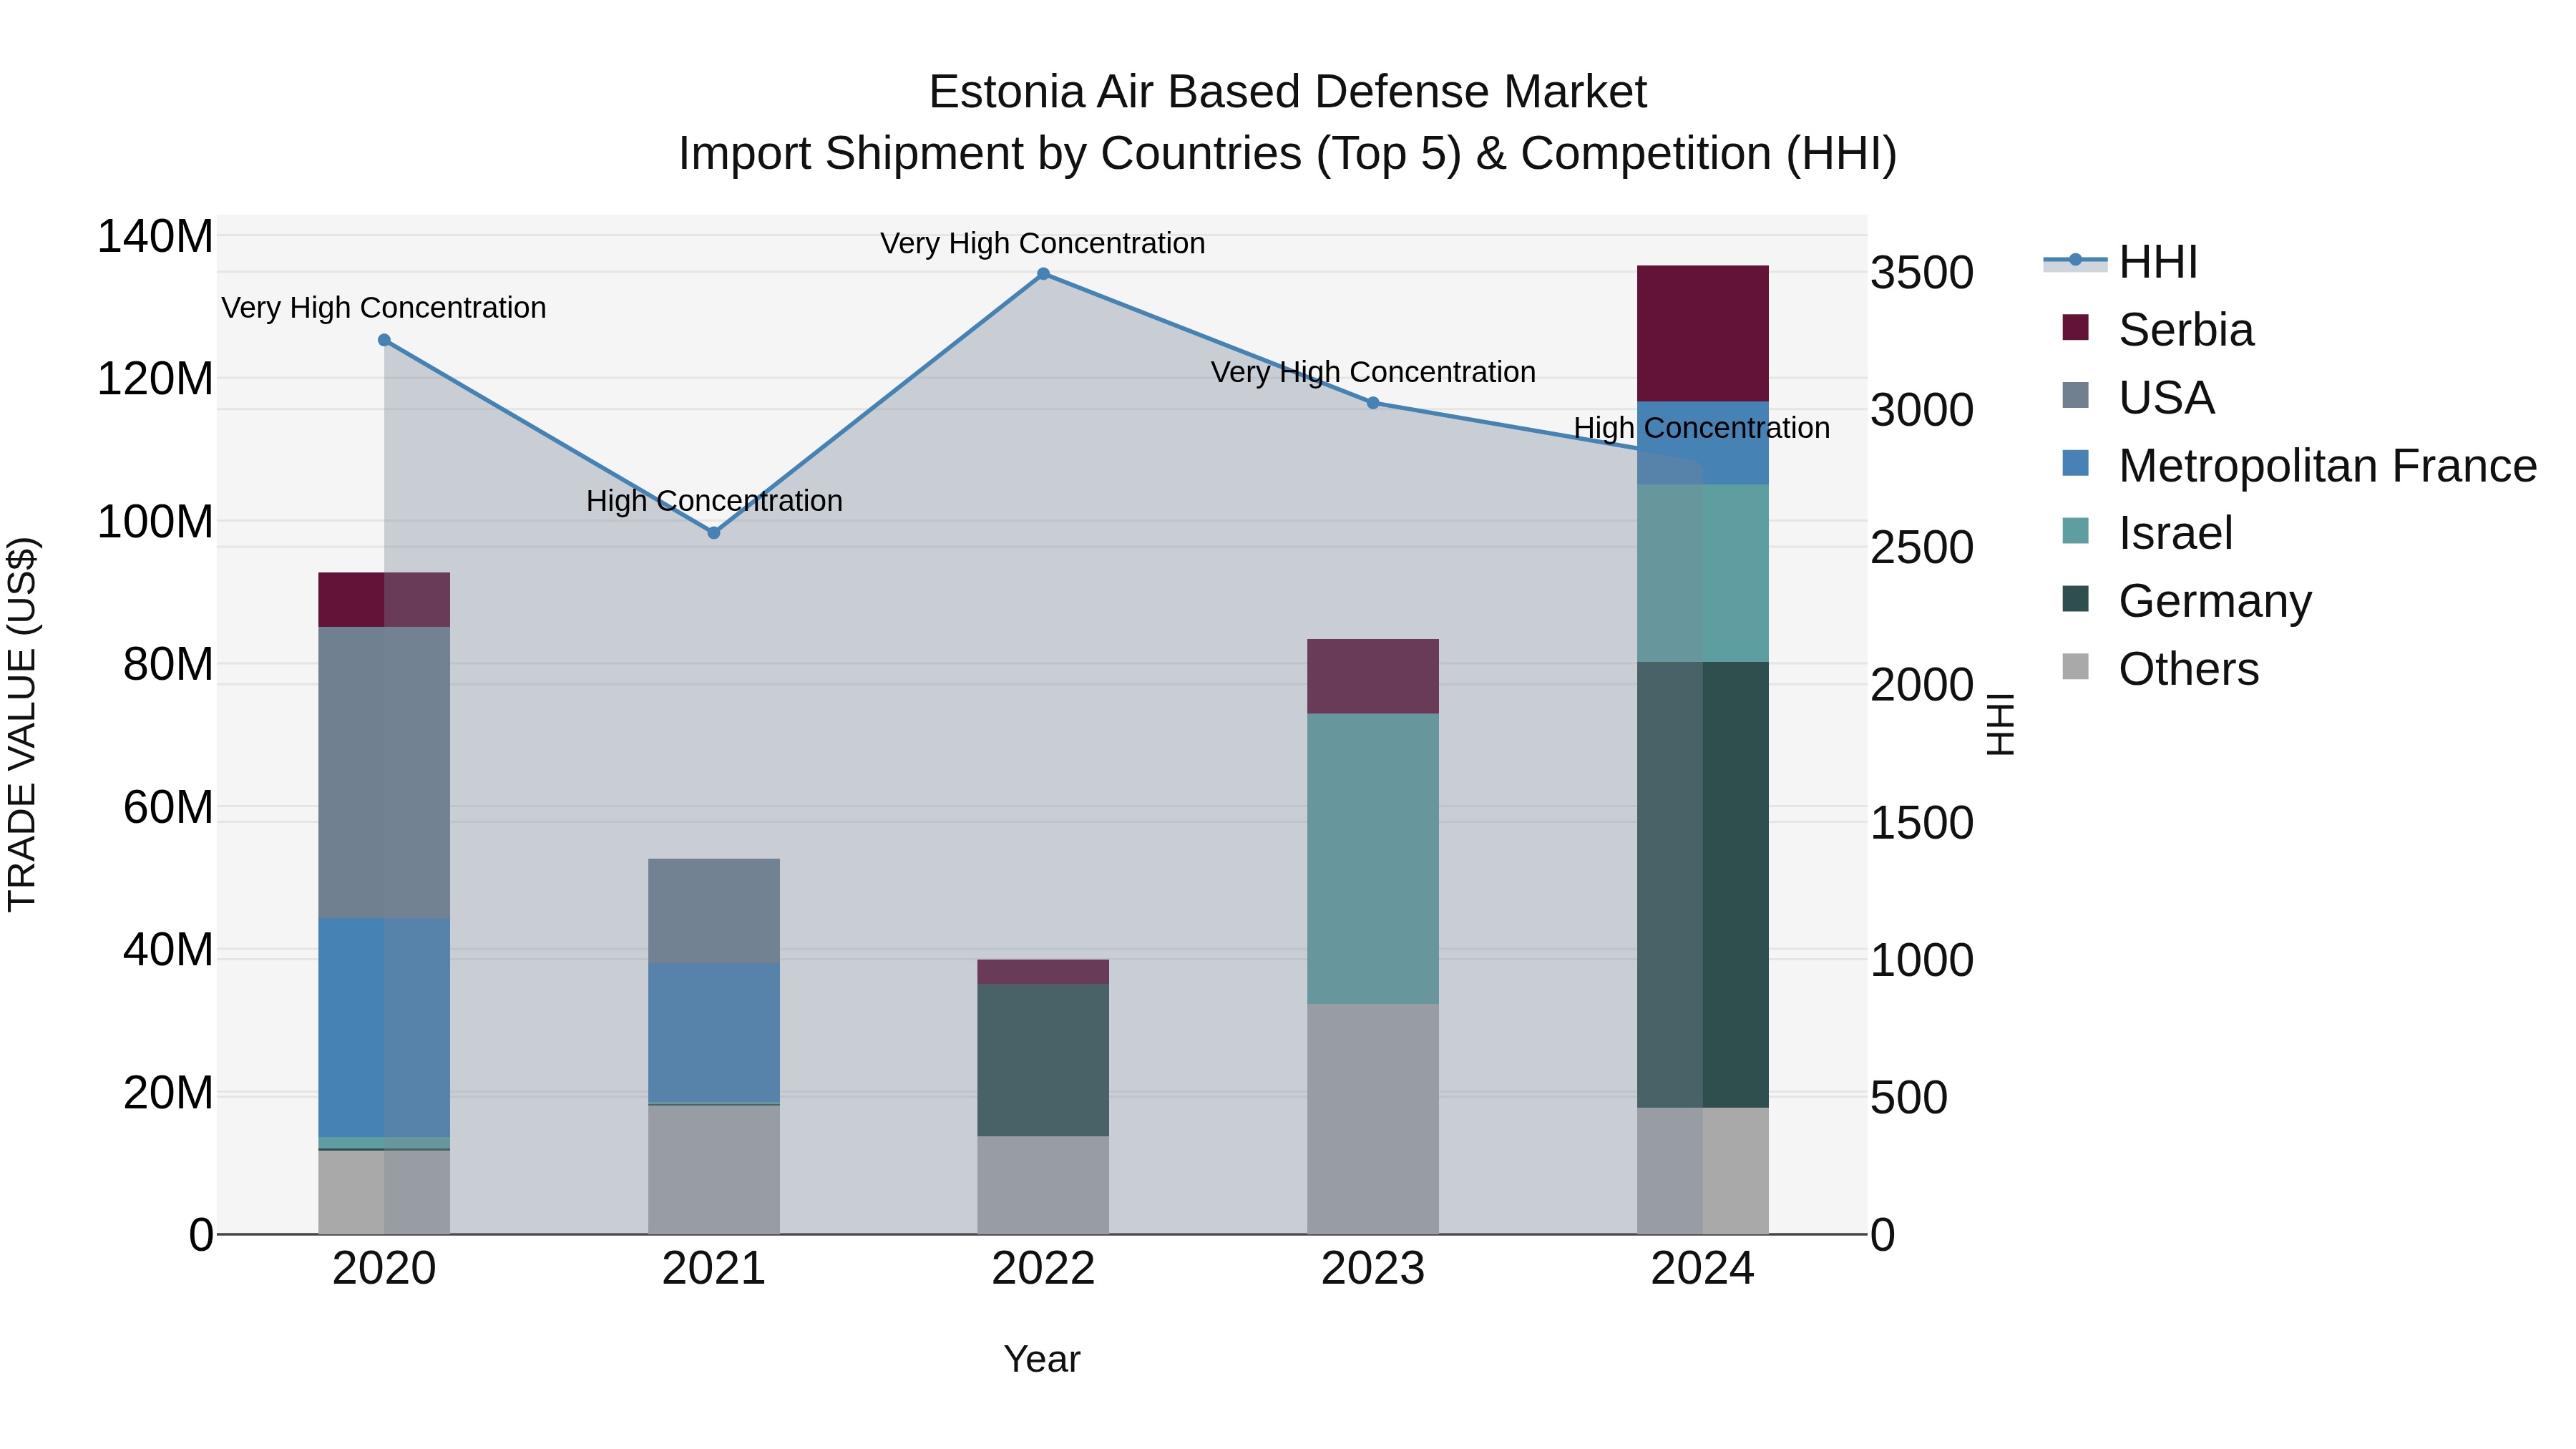The image size is (2576, 1449).
Task: Click the 'Very High Concentration' annotation above 2023
Action: (x=1373, y=371)
